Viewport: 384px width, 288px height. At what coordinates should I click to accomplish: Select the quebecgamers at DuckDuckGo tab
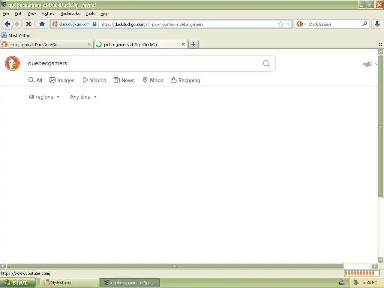(141, 45)
